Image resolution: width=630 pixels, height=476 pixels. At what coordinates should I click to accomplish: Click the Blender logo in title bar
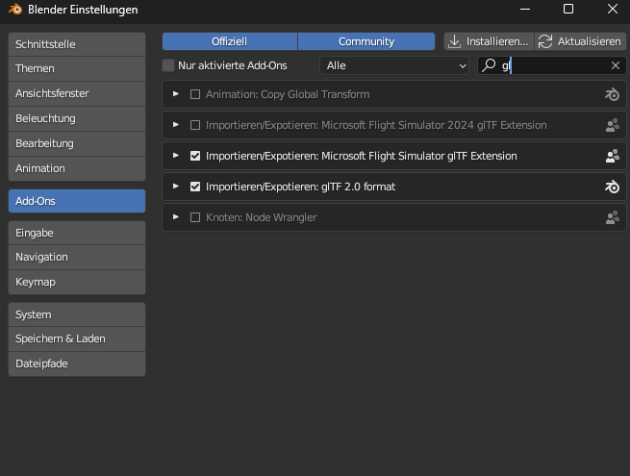(x=15, y=10)
